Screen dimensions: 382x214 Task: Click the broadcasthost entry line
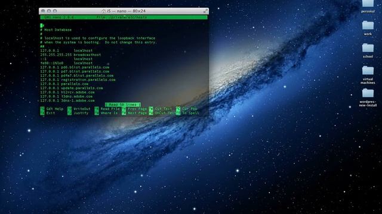[x=70, y=55]
